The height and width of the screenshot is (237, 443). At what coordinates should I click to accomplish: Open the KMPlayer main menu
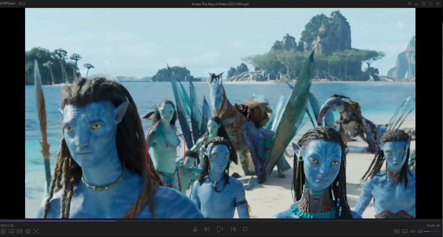pyautogui.click(x=8, y=4)
